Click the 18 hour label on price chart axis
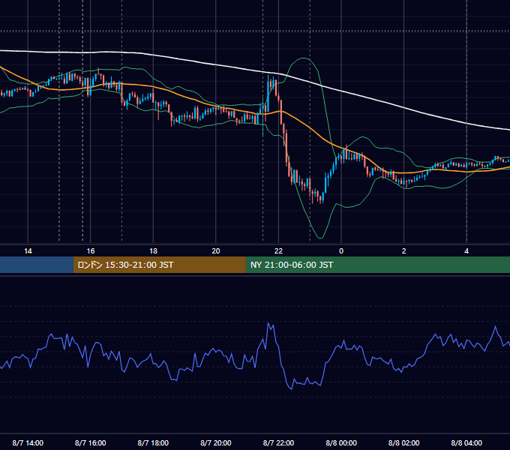The image size is (510, 450). 153,251
